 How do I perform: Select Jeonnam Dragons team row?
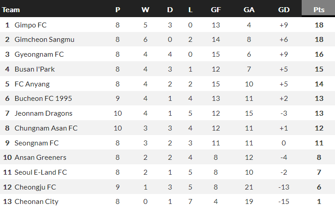click(x=43, y=113)
